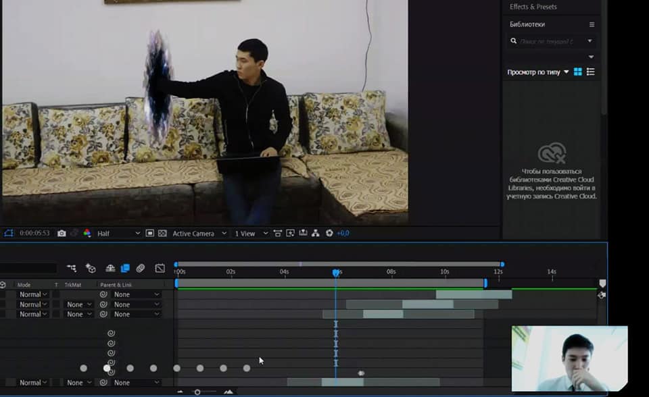Open the Библиотеки panel menu
The width and height of the screenshot is (649, 397).
coord(592,24)
